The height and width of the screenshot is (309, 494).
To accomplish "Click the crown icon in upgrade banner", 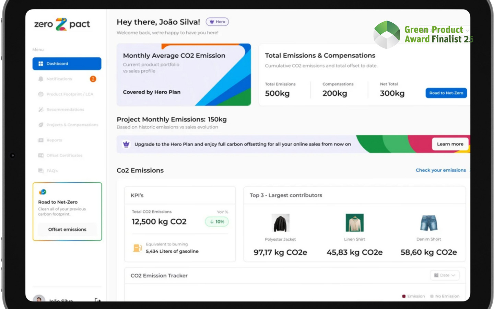I will [x=126, y=144].
